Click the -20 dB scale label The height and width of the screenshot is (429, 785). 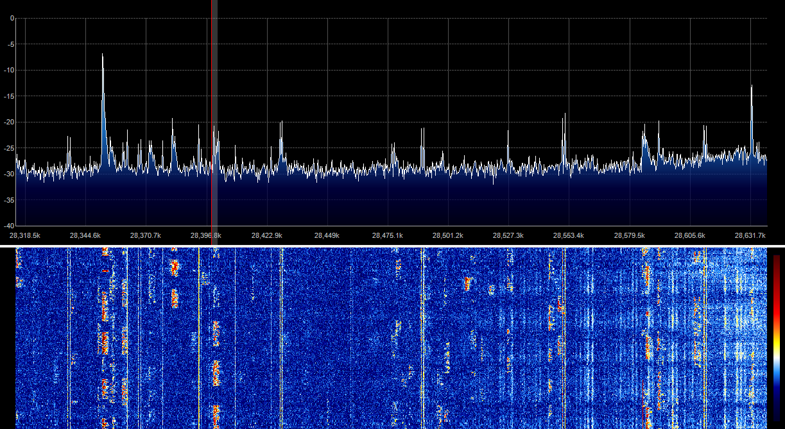[9, 122]
